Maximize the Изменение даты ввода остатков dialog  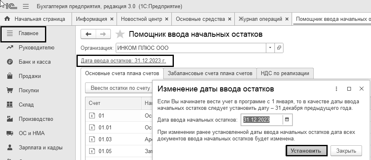tap(349, 89)
